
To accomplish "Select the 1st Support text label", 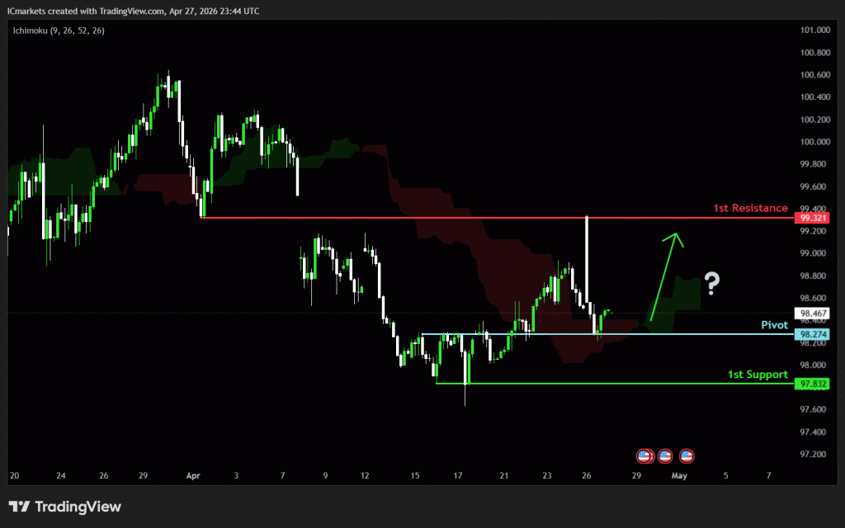I will point(757,375).
